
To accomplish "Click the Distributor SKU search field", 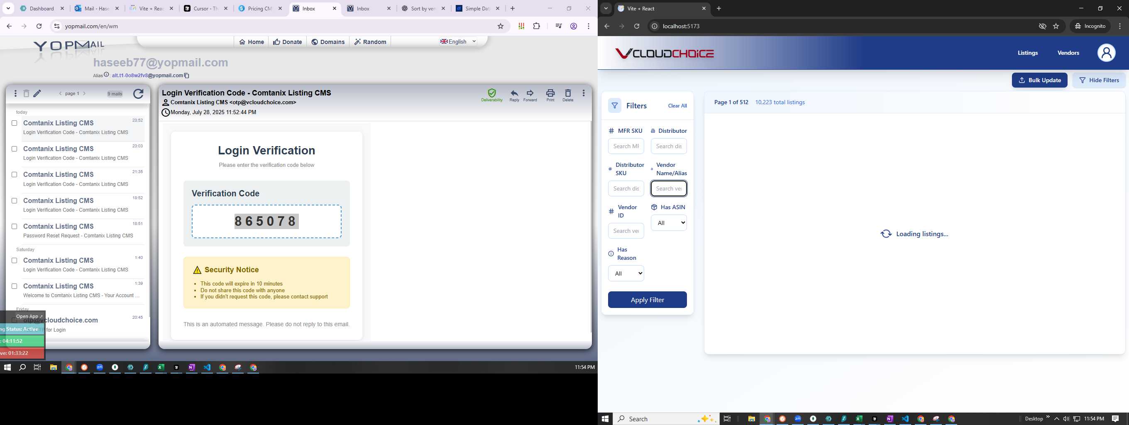I will coord(626,189).
